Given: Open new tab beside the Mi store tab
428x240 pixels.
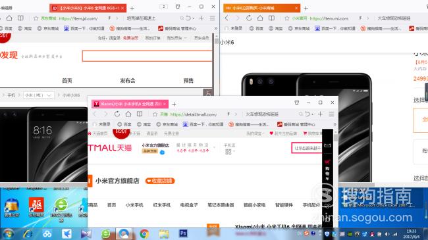Looking at the screenshot, I should 306,8.
